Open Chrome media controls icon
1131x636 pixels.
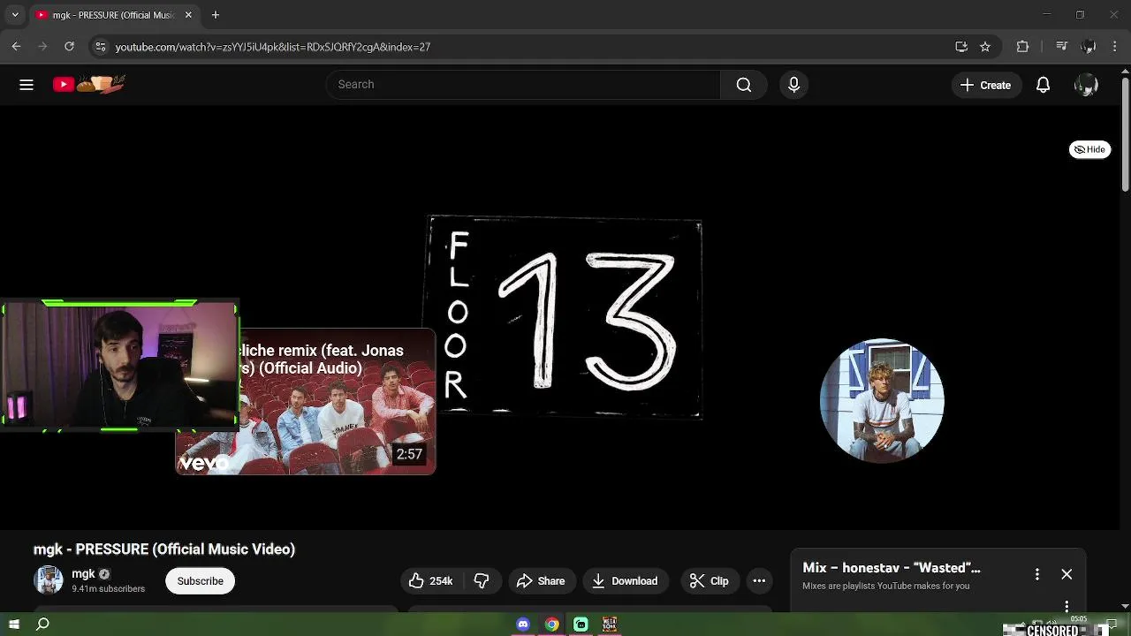click(x=1062, y=46)
